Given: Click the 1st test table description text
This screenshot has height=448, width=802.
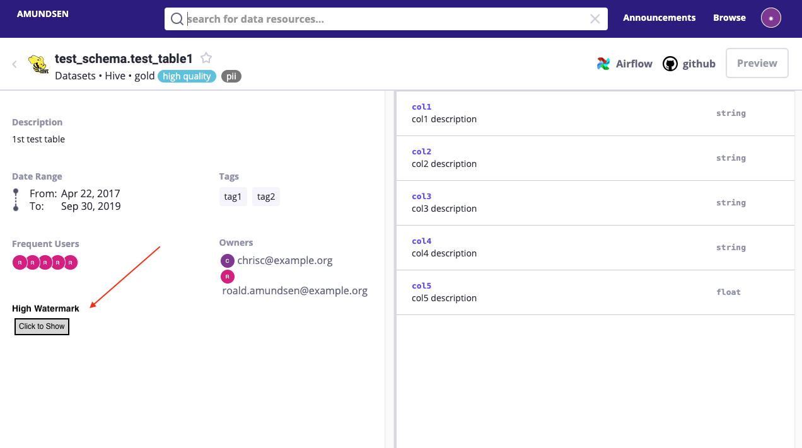Looking at the screenshot, I should point(38,139).
